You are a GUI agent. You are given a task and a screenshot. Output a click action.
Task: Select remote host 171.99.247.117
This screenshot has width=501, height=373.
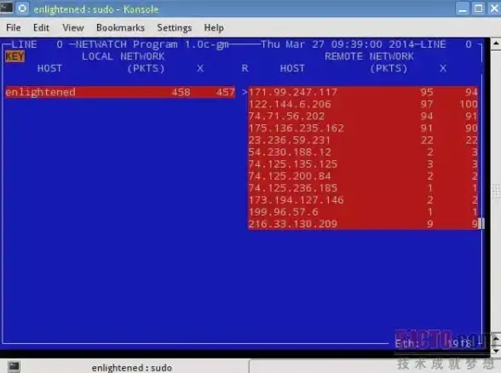tap(363, 92)
